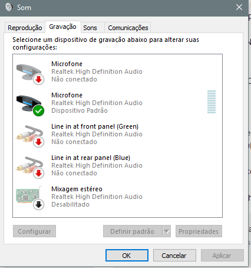This screenshot has height=268, width=251.
Task: Click the Line in at front panel cable icon
Action: (30, 136)
